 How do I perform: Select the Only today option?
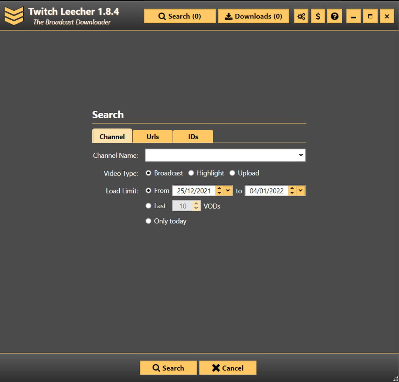coord(149,221)
